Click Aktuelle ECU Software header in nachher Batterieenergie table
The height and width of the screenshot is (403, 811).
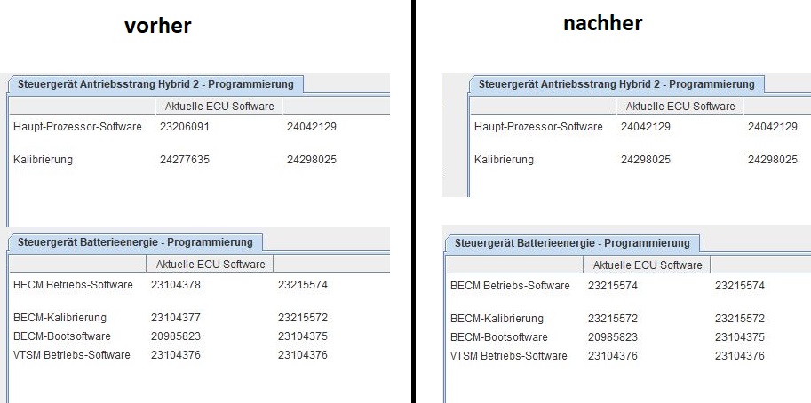point(647,265)
